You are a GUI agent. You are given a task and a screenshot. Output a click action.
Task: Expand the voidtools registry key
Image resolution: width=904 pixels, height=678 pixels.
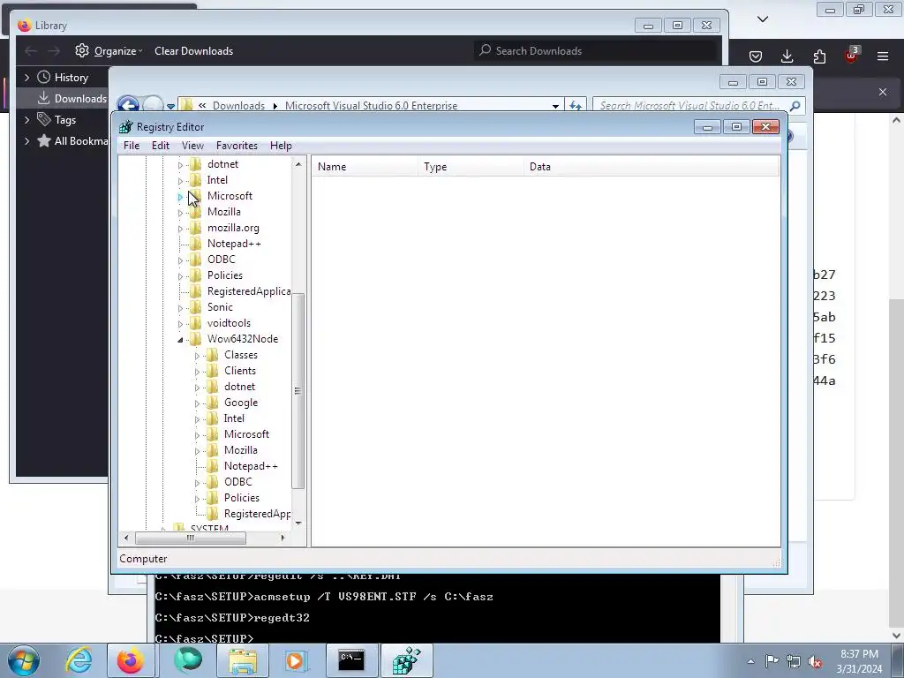pos(180,324)
